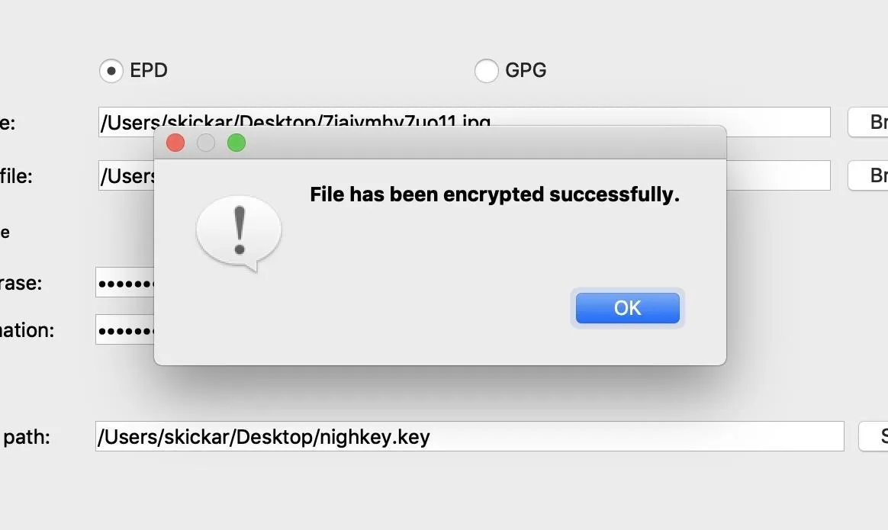Click the button right of the nighkey.key path

874,436
